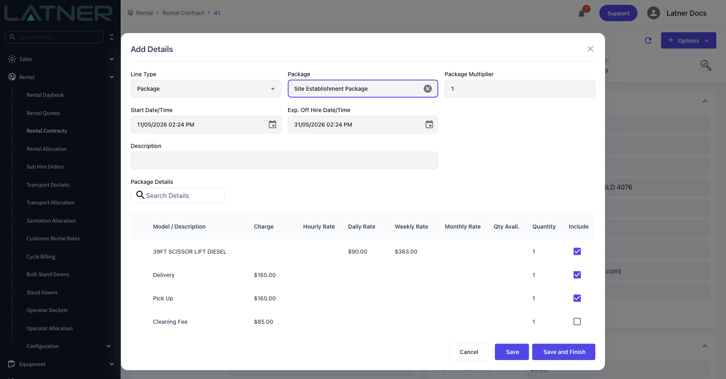Open Sanitation Allocation in sidebar
726x379 pixels.
click(x=51, y=221)
